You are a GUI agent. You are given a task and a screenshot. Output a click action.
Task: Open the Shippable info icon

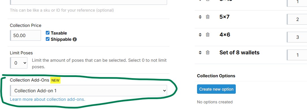tap(75, 39)
